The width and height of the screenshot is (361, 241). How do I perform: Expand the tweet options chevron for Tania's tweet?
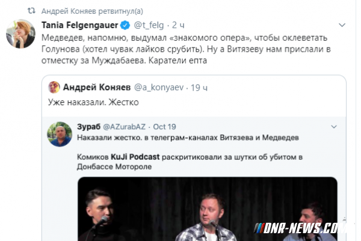point(342,25)
